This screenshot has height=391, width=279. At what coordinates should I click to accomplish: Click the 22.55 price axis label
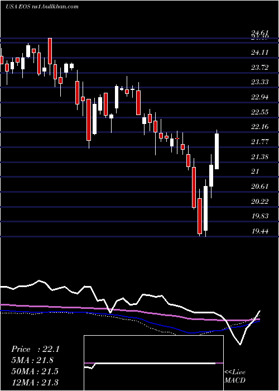[260, 112]
